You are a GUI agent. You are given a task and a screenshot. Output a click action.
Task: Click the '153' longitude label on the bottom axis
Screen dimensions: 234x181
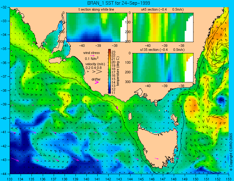click(x=229, y=179)
